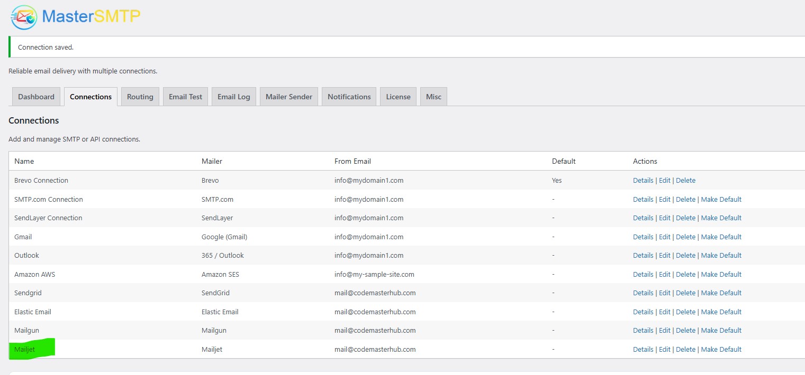Edit the SMTP.com Connection
The height and width of the screenshot is (375, 805).
pos(664,200)
